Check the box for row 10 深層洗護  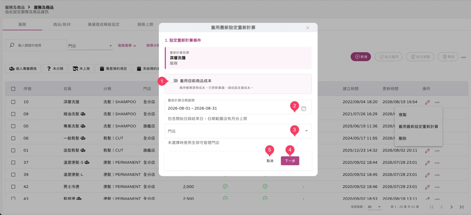pyautogui.click(x=13, y=102)
